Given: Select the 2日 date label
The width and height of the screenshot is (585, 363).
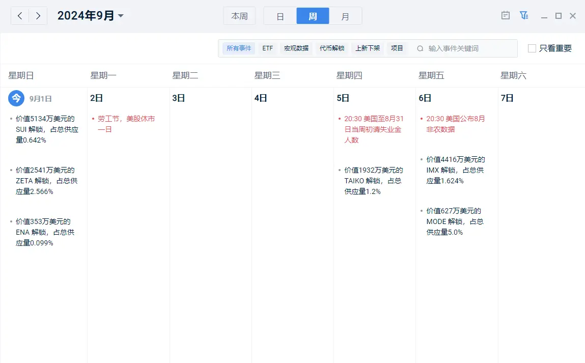Looking at the screenshot, I should tap(96, 98).
